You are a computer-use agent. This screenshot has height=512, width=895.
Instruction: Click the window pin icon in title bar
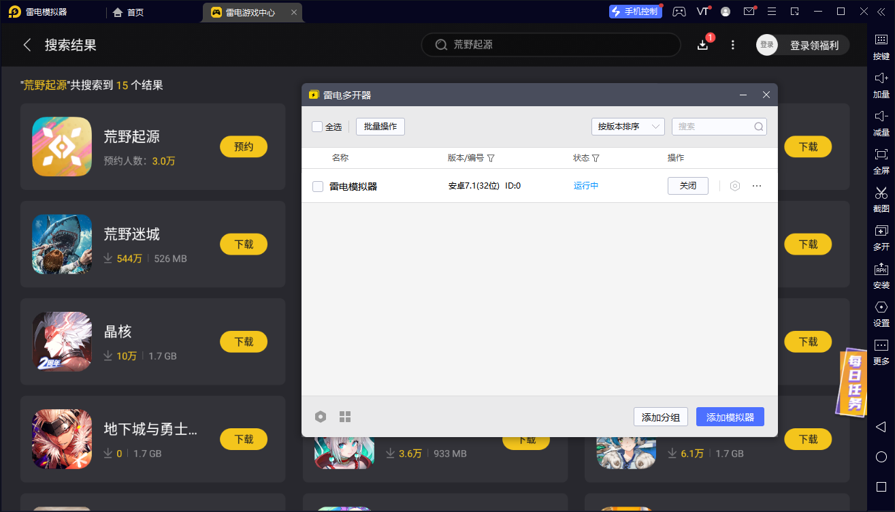click(794, 12)
